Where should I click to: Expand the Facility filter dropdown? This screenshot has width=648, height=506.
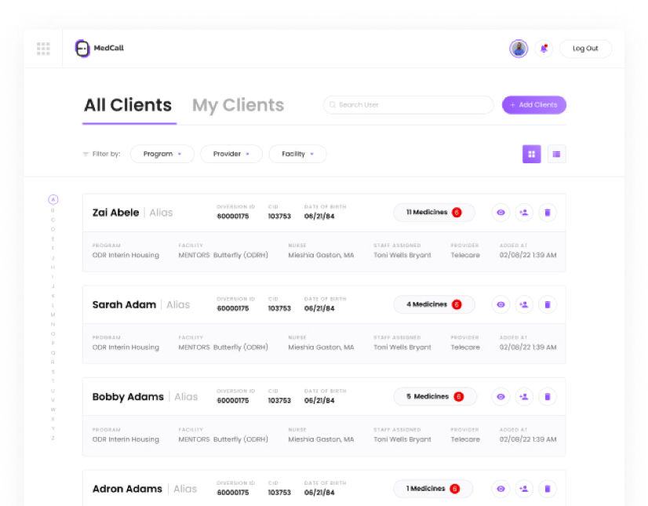point(297,155)
